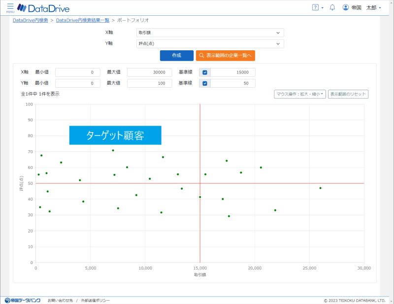Click the blue 作成 button
This screenshot has width=394, height=304.
coord(177,56)
